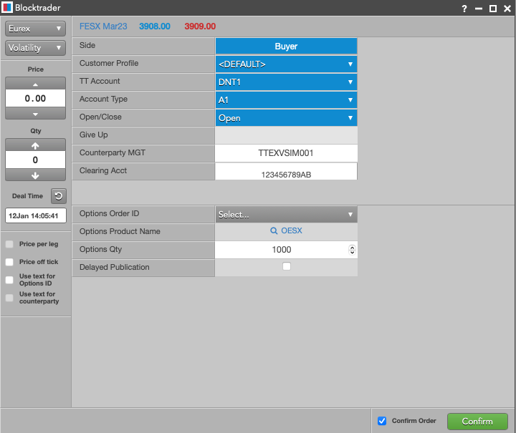Enable the Price off tick checkbox
The height and width of the screenshot is (433, 516).
[x=9, y=262]
